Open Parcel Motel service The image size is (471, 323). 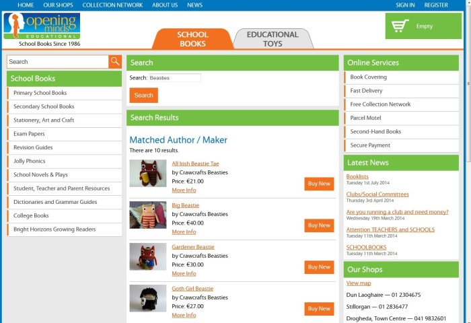tap(401, 118)
